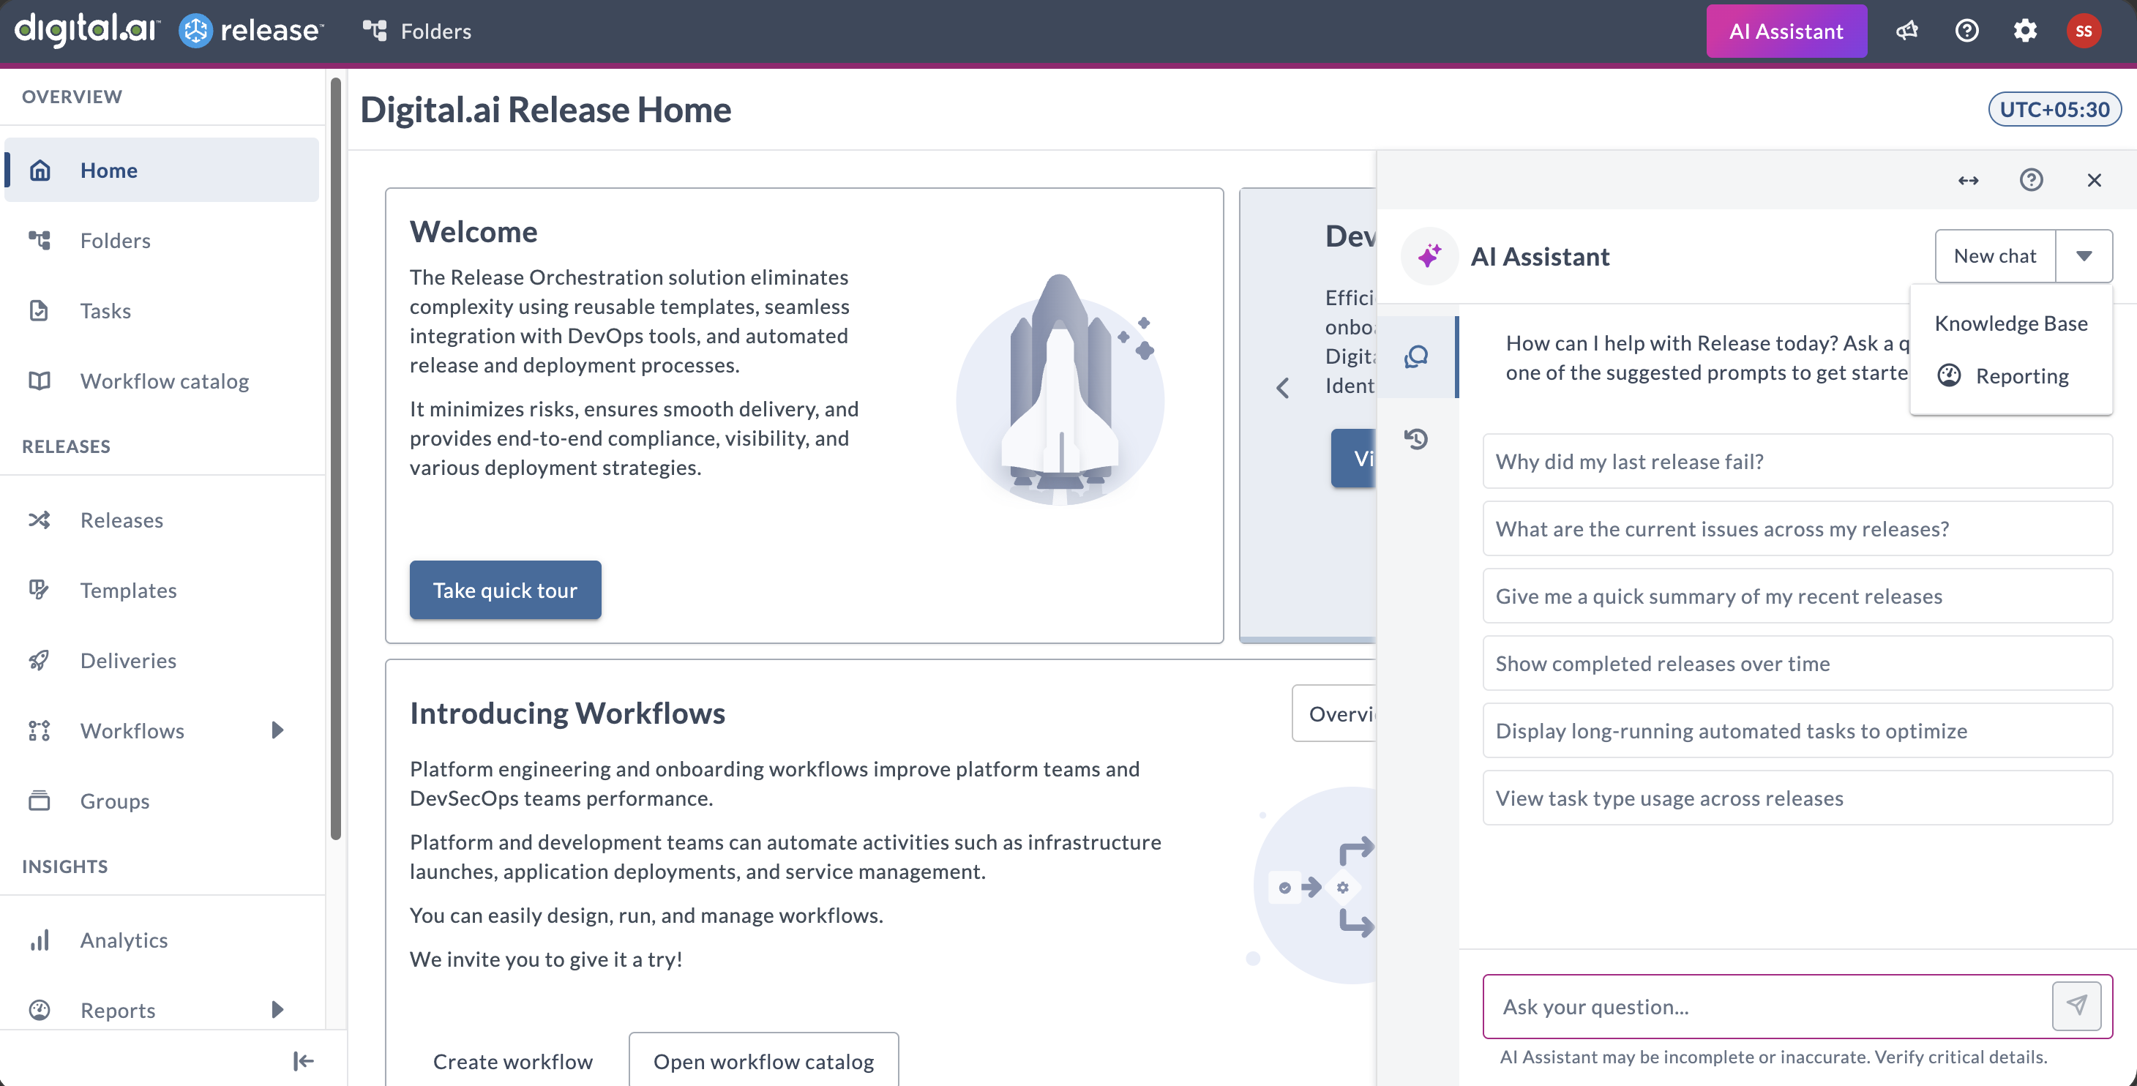This screenshot has height=1086, width=2137.
Task: Click the Analytics bar chart icon
Action: point(40,940)
